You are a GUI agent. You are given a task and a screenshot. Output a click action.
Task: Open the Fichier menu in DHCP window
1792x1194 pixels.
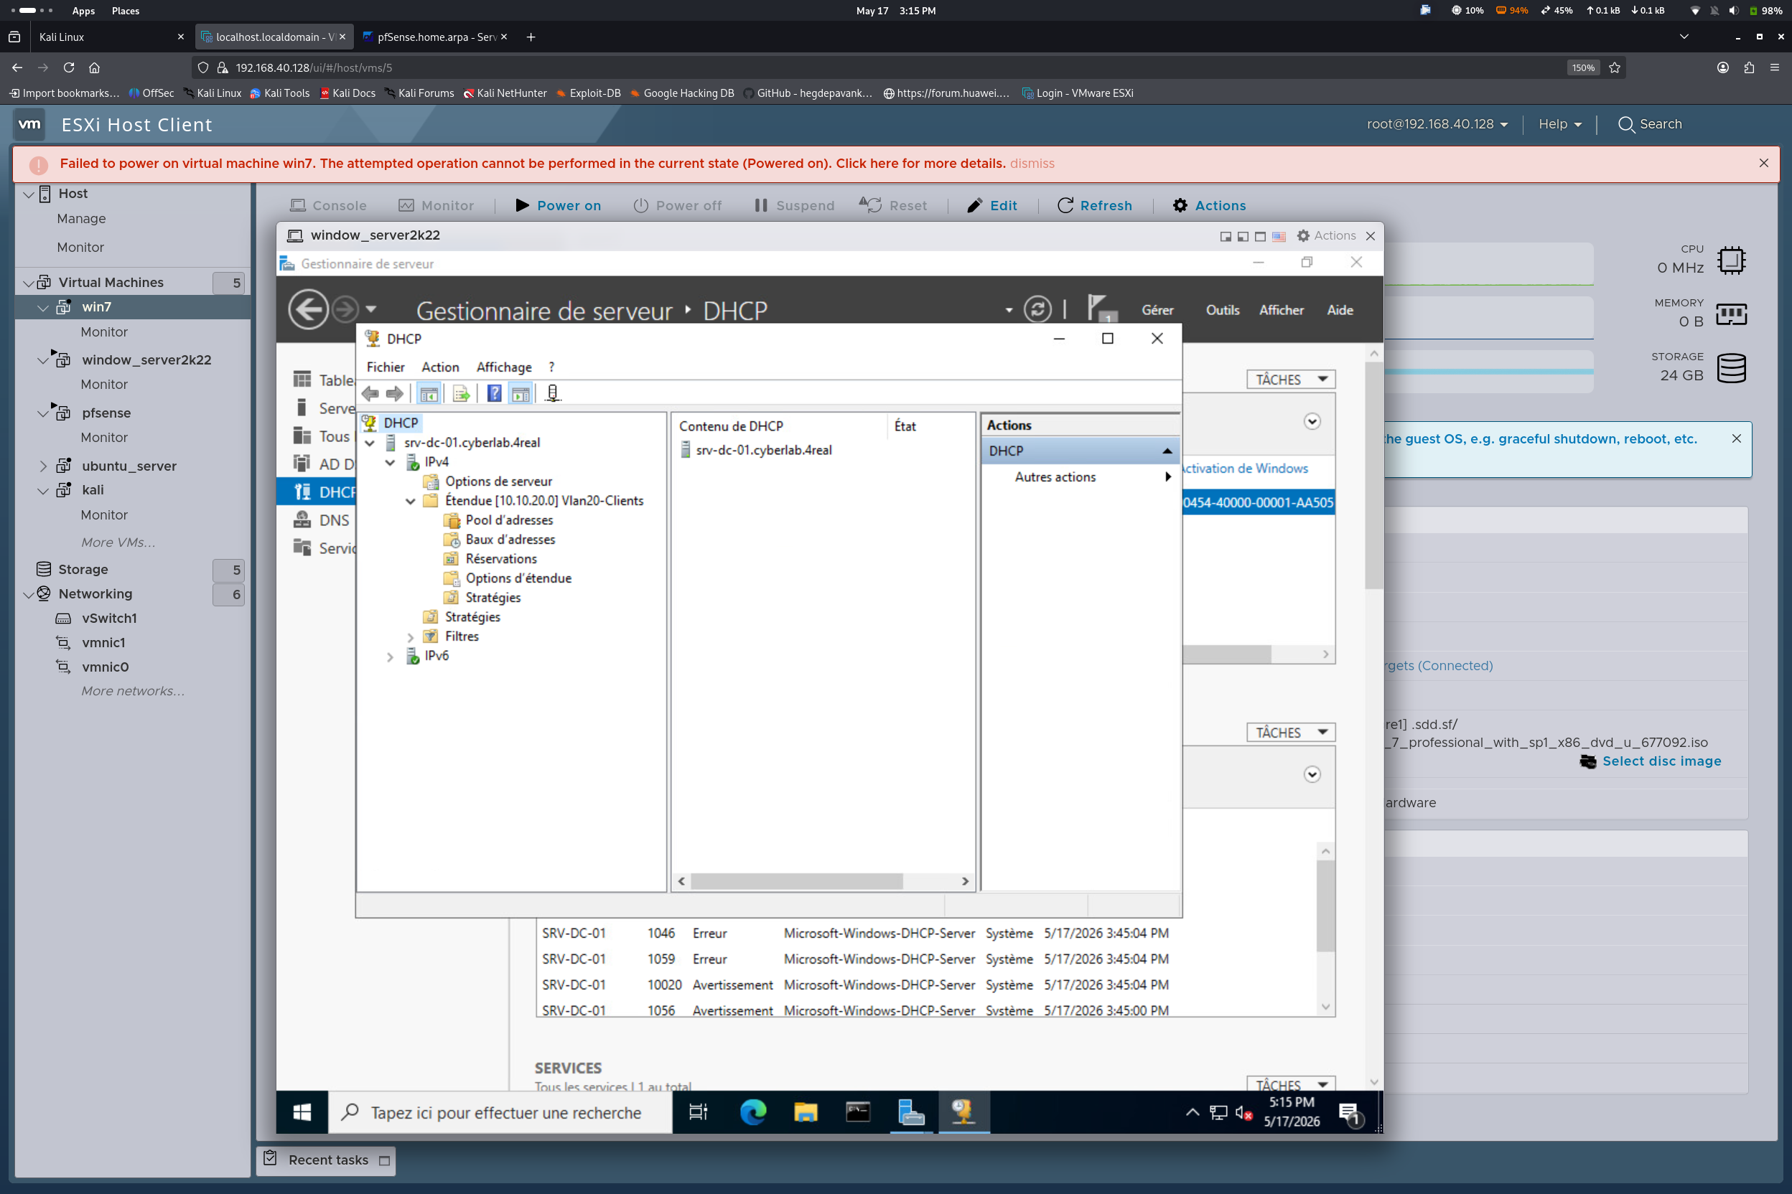[386, 367]
